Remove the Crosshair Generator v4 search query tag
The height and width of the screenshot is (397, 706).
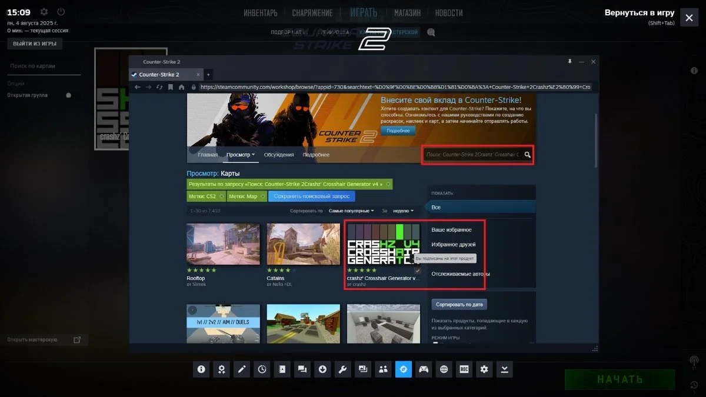click(388, 184)
